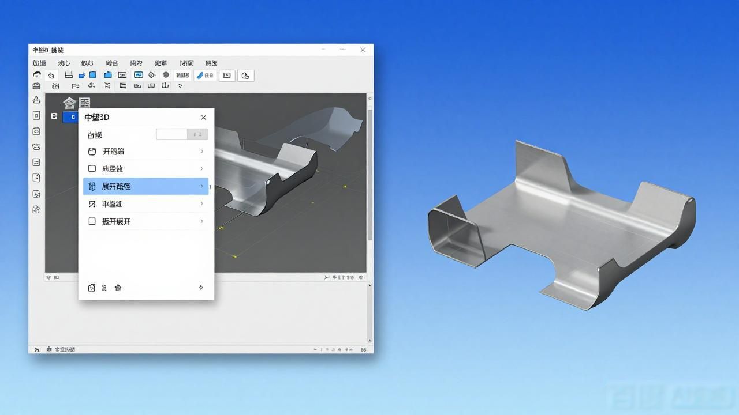Expand the chevron of the 振开展开 row
This screenshot has height=415, width=739.
click(x=201, y=221)
